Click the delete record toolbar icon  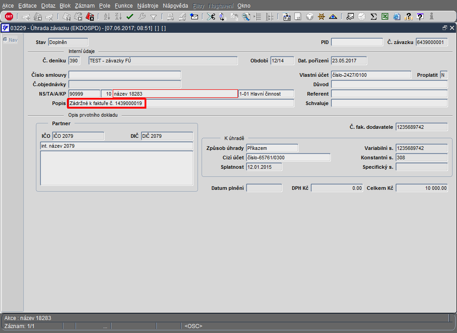coord(49,17)
